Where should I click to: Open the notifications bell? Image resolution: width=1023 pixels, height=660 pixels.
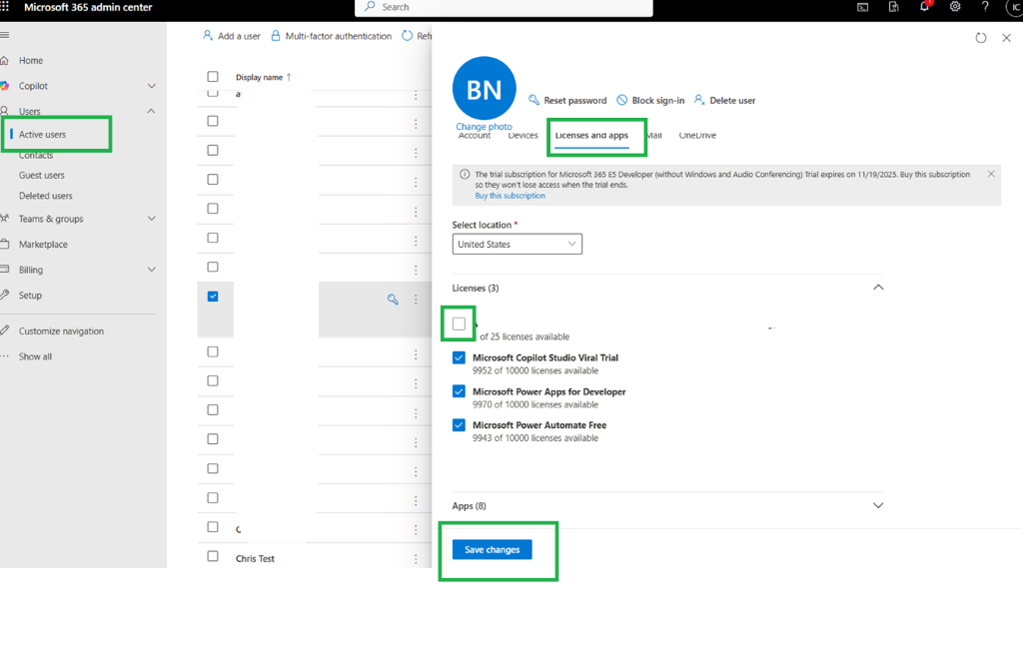click(x=924, y=7)
